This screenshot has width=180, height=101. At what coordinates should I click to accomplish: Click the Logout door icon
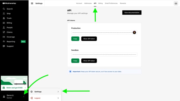[x=32, y=98]
